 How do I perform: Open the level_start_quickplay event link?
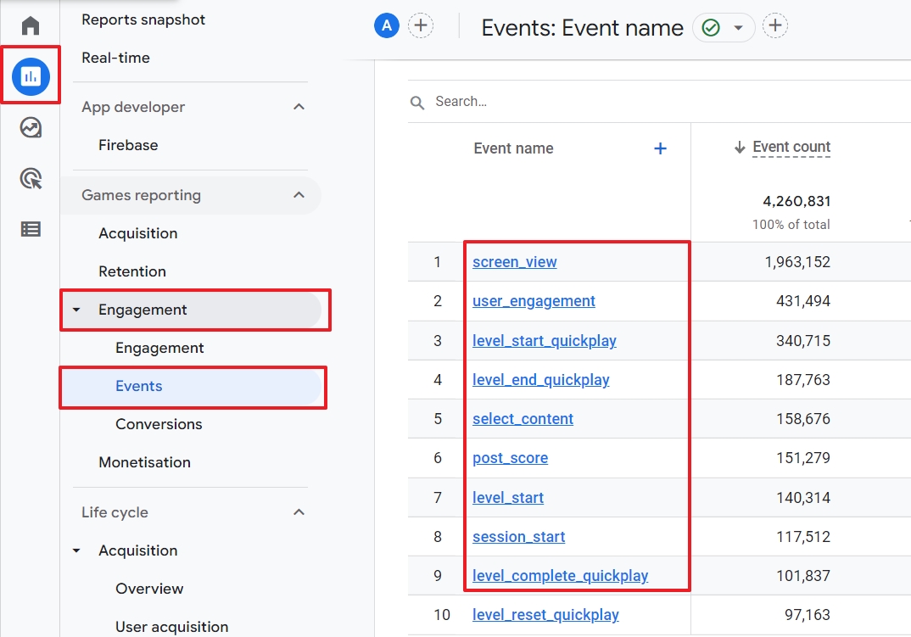544,341
